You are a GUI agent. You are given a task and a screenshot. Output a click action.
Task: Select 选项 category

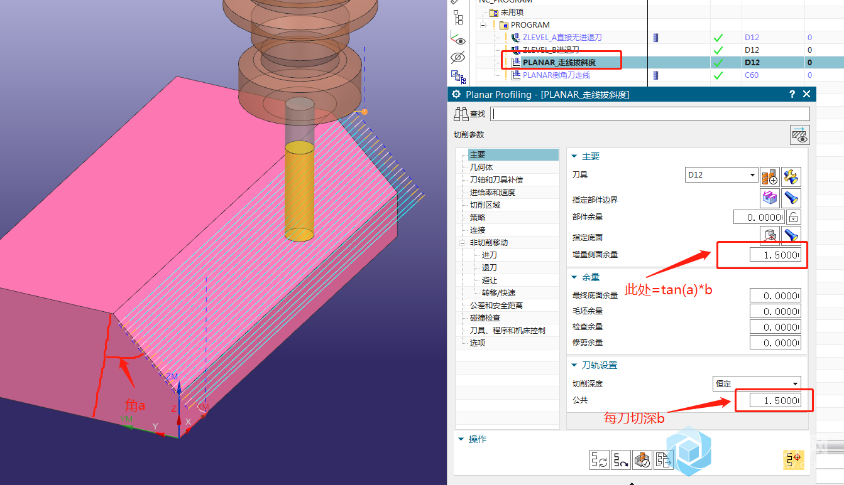pyautogui.click(x=478, y=343)
